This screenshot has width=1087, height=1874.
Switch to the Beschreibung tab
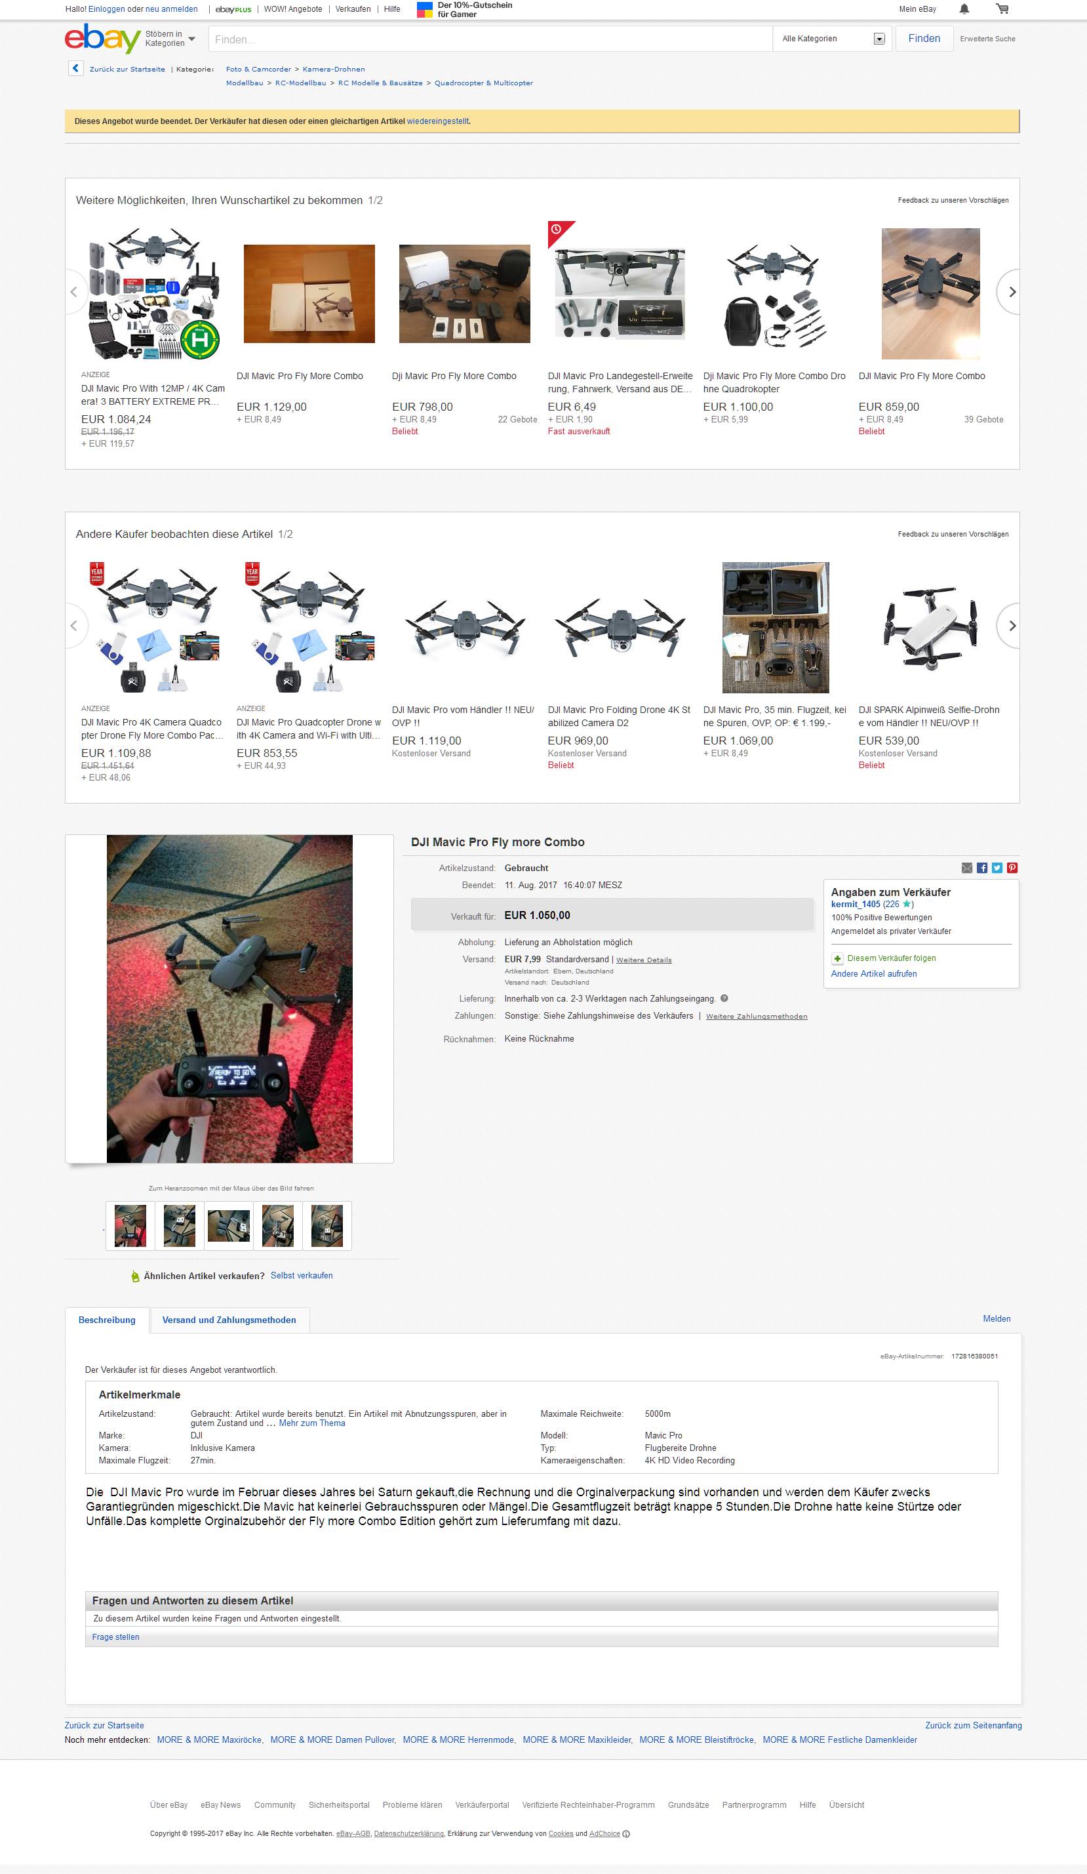(107, 1320)
